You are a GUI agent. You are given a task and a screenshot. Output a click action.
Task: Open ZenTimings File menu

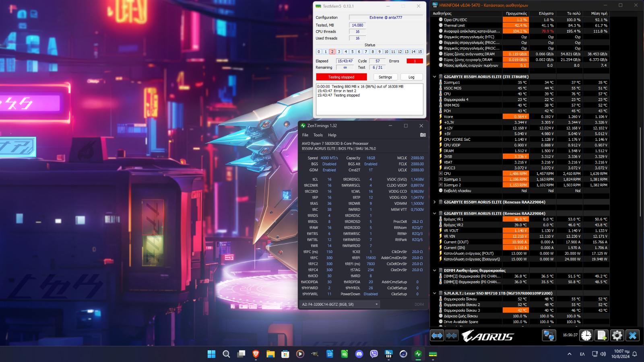click(305, 135)
